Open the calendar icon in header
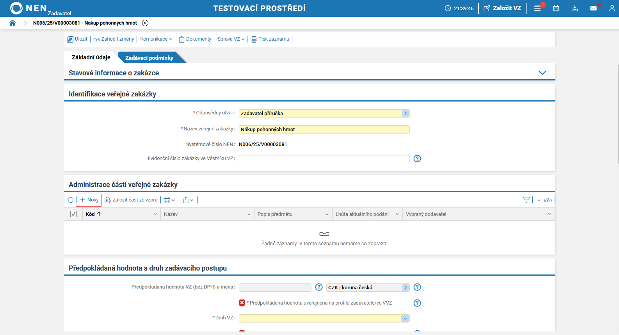619x335 pixels. click(x=556, y=8)
